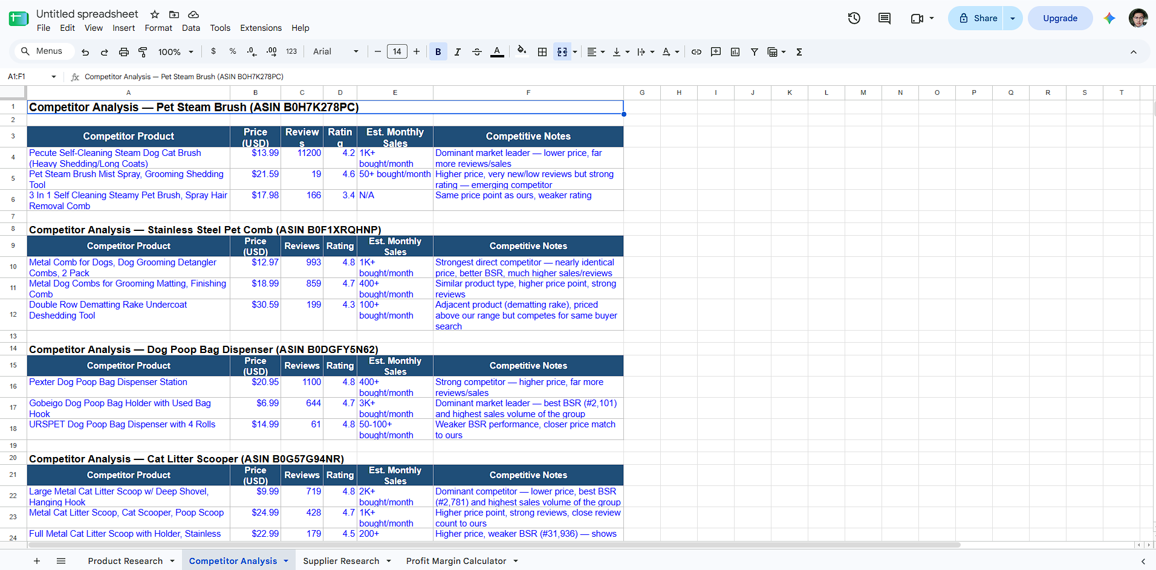
Task: Click the Upgrade button
Action: click(x=1060, y=18)
